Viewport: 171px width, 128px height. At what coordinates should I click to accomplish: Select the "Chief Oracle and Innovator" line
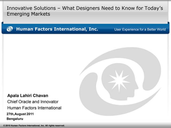pyautogui.click(x=33, y=102)
